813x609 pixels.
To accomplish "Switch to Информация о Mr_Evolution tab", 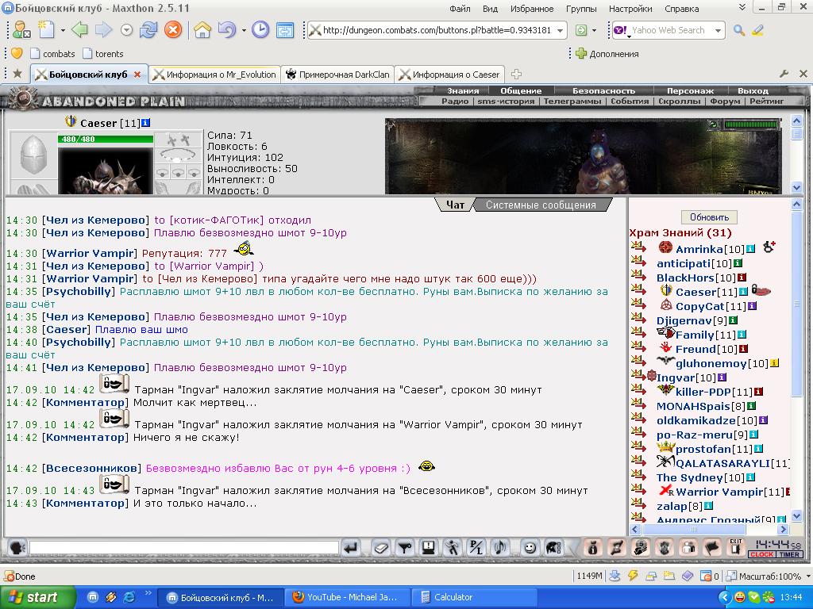I will [214, 74].
